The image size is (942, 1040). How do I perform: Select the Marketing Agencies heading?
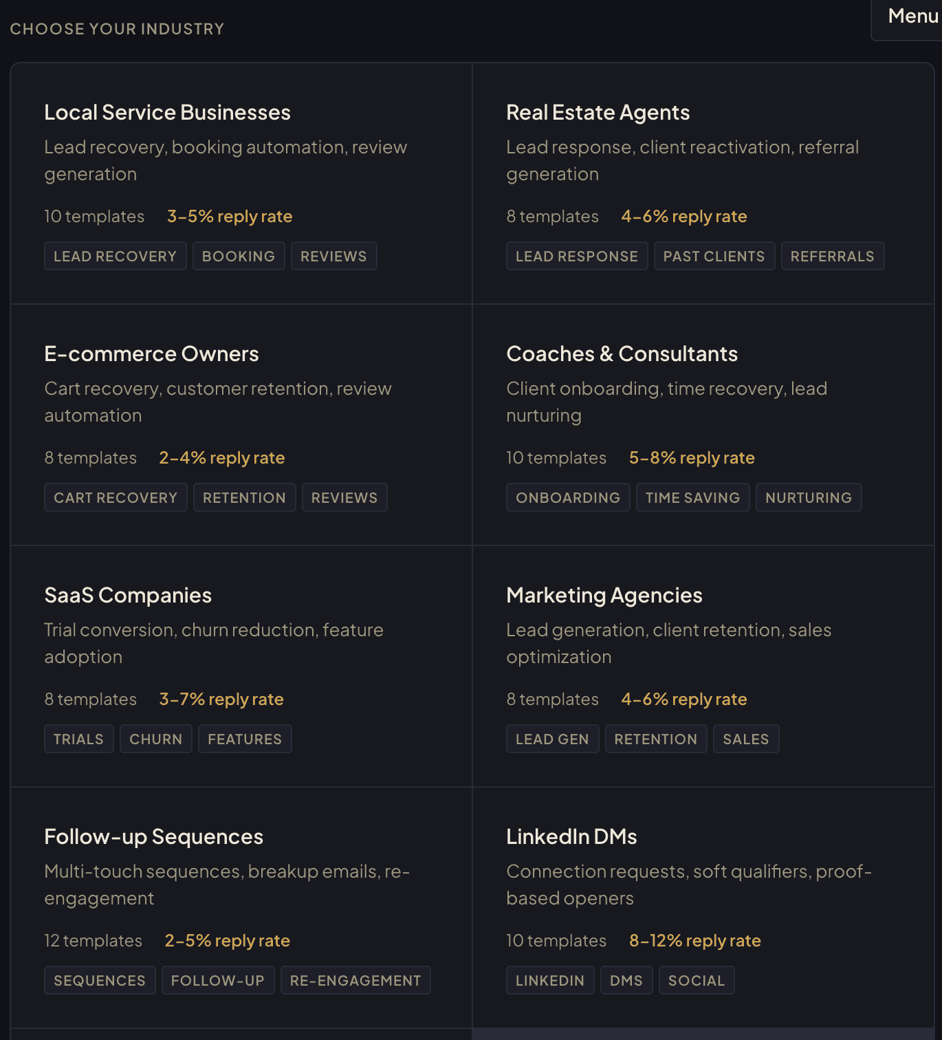point(604,596)
